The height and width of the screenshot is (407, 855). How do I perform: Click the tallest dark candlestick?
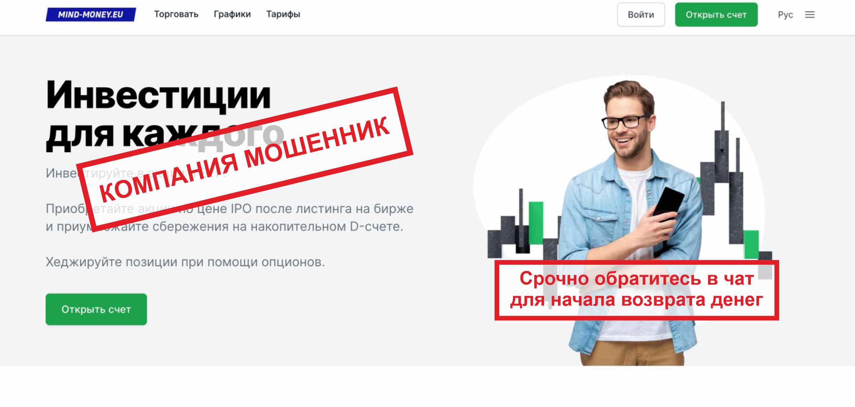(722, 142)
